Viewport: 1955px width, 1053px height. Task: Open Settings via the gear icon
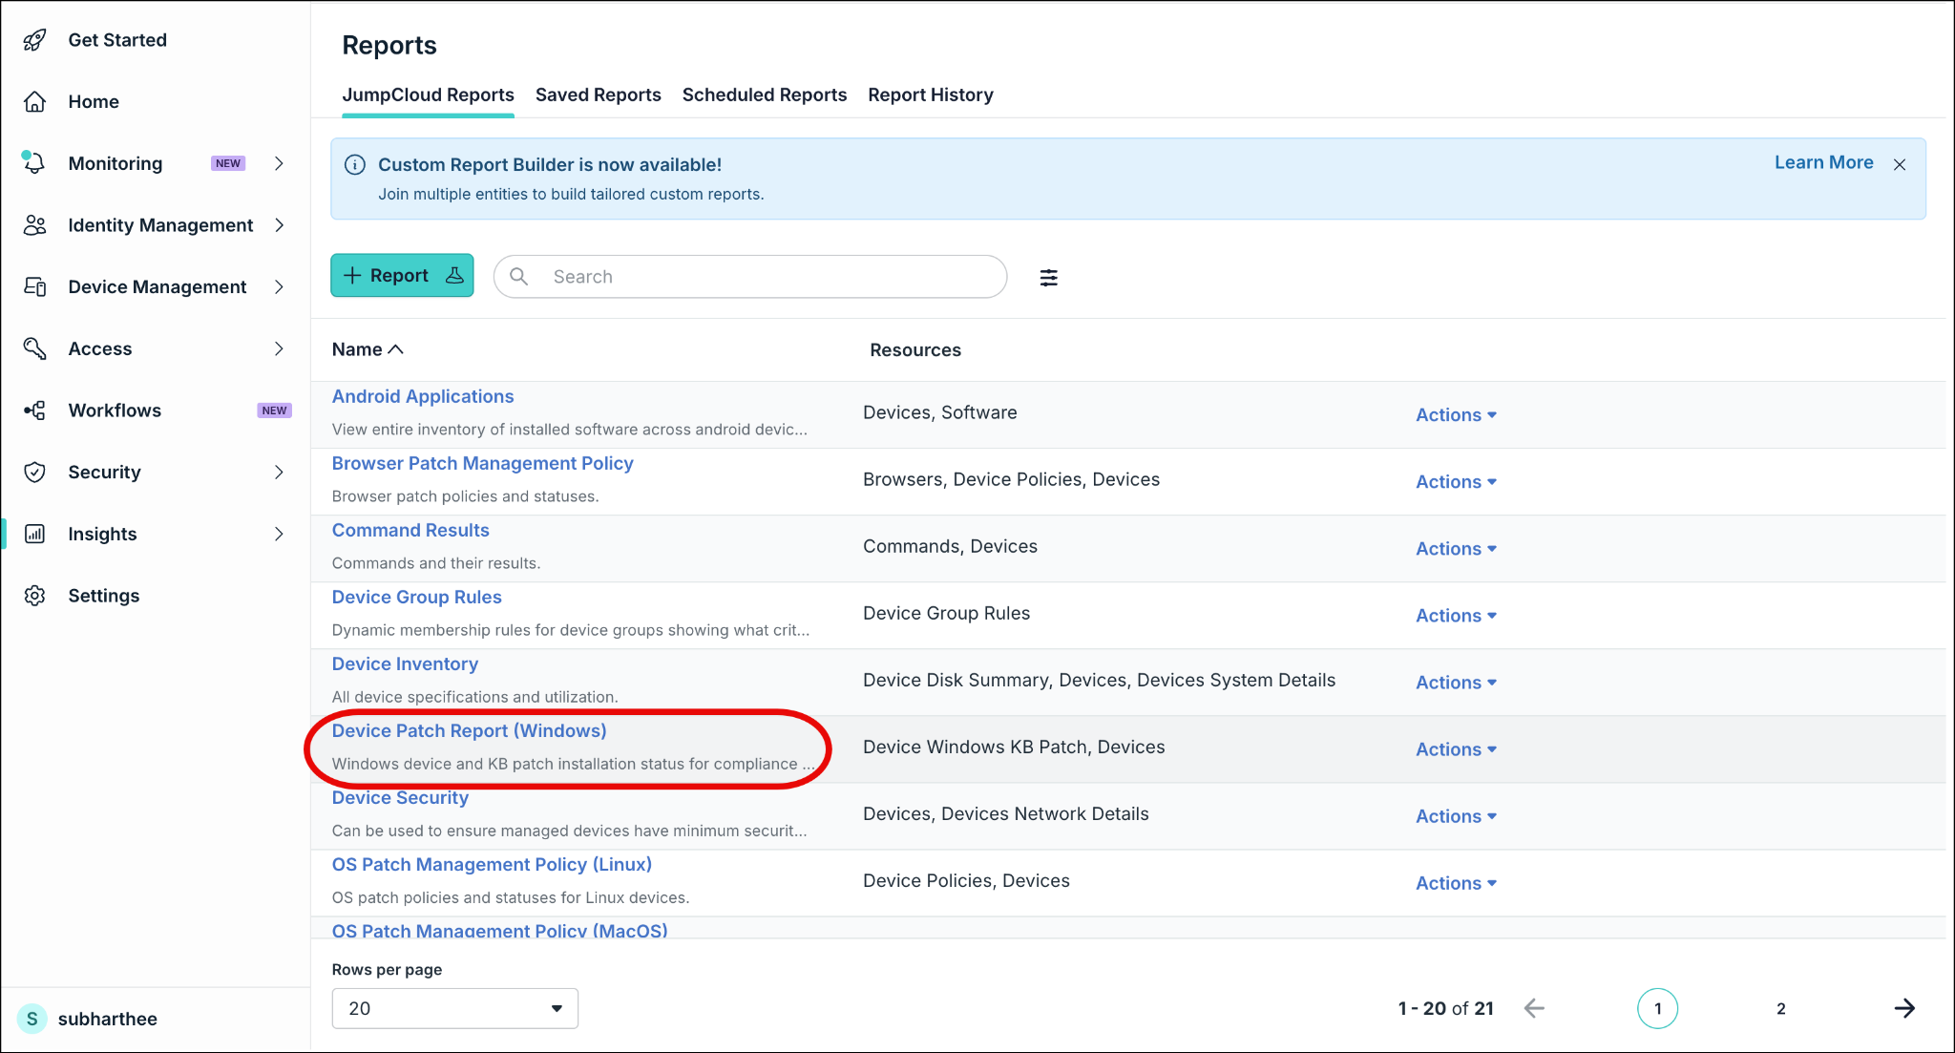point(34,596)
